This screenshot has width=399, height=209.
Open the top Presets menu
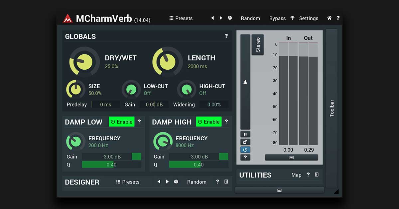181,18
